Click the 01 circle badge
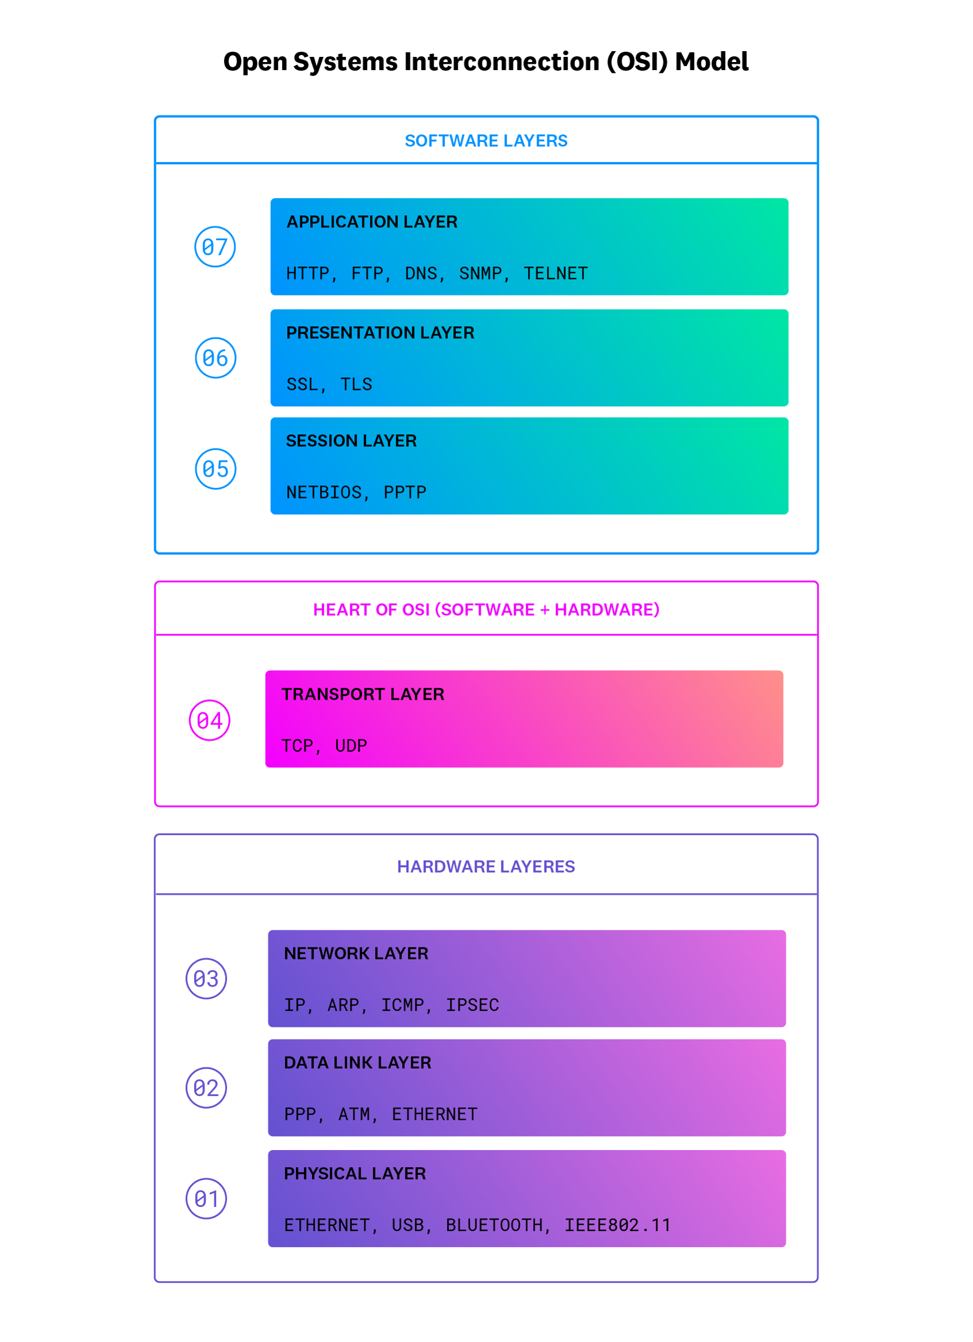The image size is (973, 1342). [x=206, y=1200]
